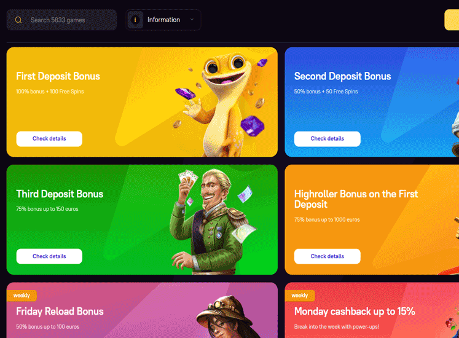Viewport: 459px width, 338px height.
Task: Click the First Deposit Bonus heading
Action: 58,76
